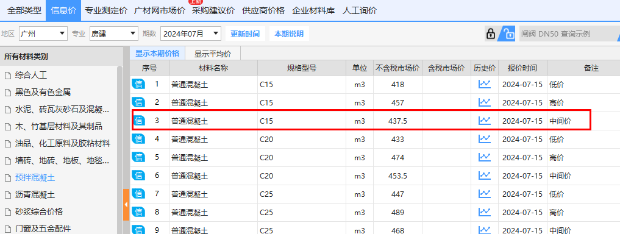Open history price chart for row 8
Image resolution: width=620 pixels, height=234 pixels.
click(x=485, y=212)
